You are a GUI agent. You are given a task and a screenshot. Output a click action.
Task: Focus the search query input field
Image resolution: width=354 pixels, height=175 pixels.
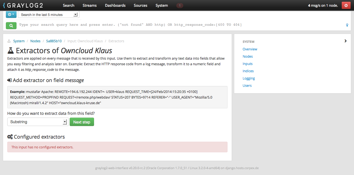pyautogui.click(x=179, y=25)
